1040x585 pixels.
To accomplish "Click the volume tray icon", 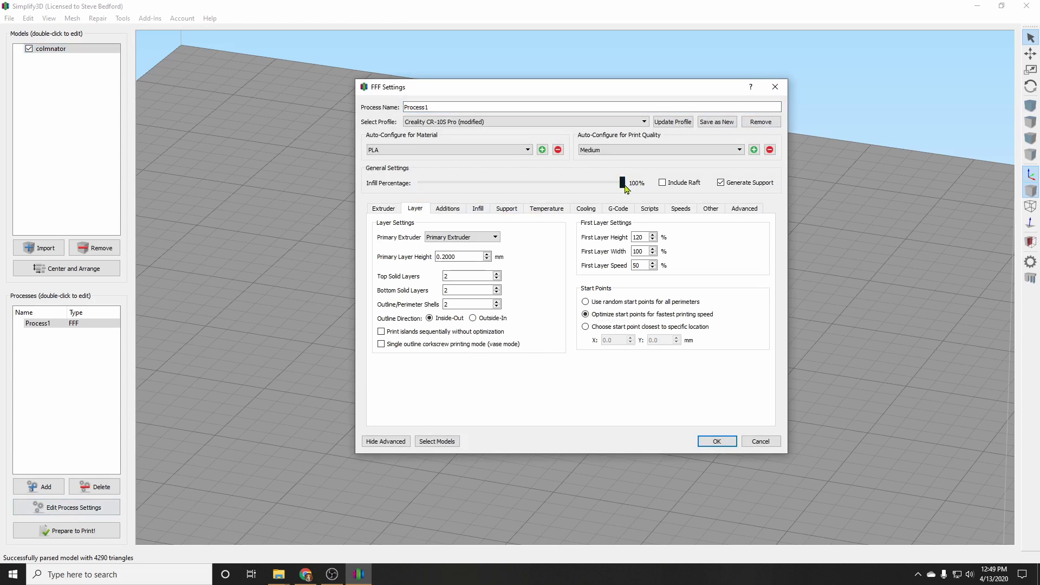I will [970, 574].
